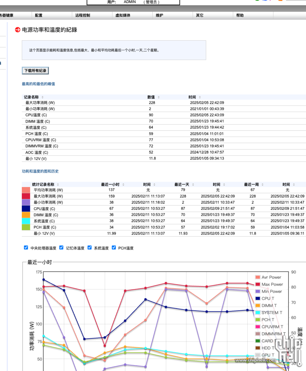Click the 2024/12/28 10:47:57 timestamp

click(x=207, y=152)
